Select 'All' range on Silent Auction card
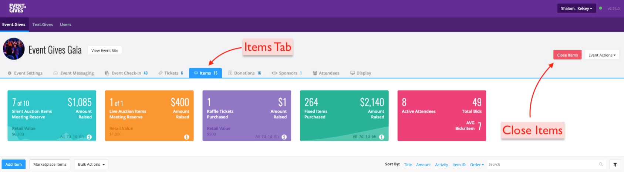Viewport: 624px width, 172px height. pyautogui.click(x=63, y=136)
